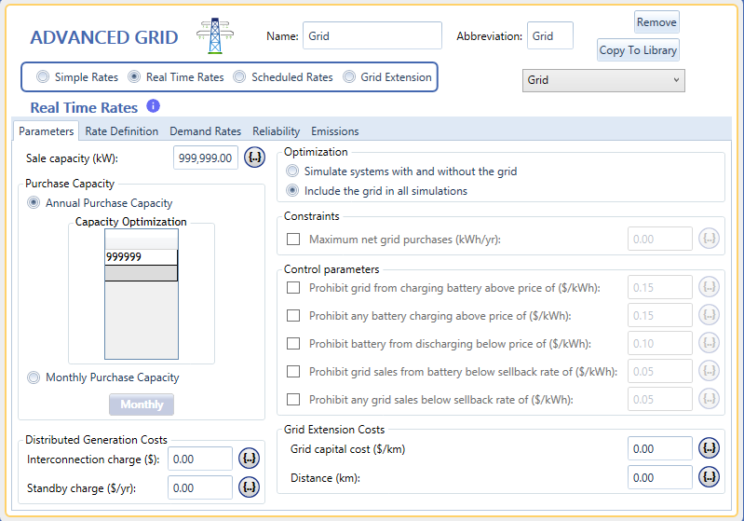Click the Maximum net grid purchases value field

659,239
